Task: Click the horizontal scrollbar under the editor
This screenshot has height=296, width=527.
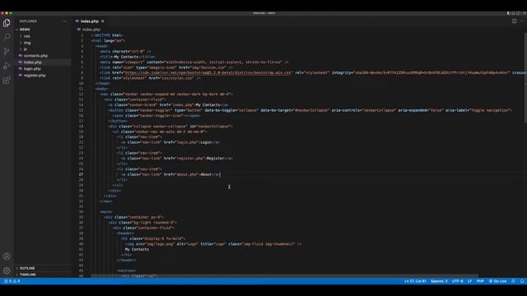Action: point(284,275)
